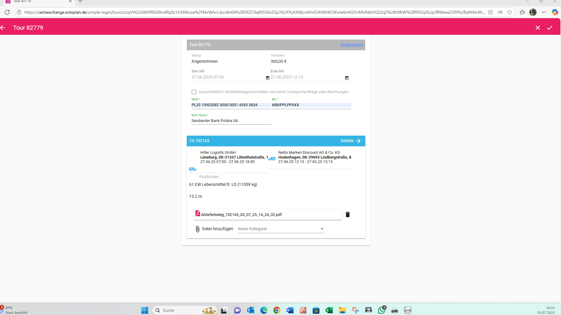Click the paperclip attach icon
The height and width of the screenshot is (315, 561).
click(198, 229)
